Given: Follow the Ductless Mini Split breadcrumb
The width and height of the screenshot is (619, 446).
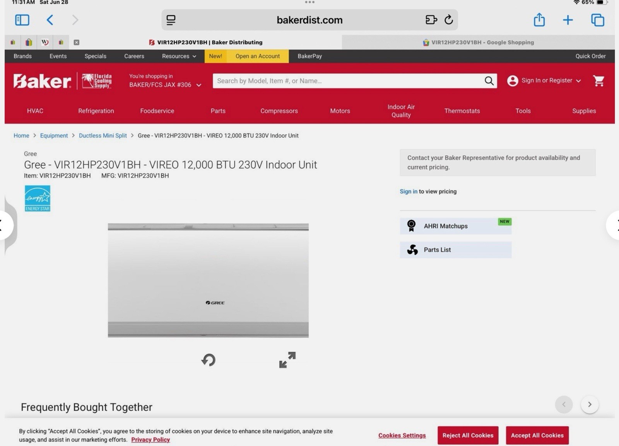Looking at the screenshot, I should click(103, 136).
